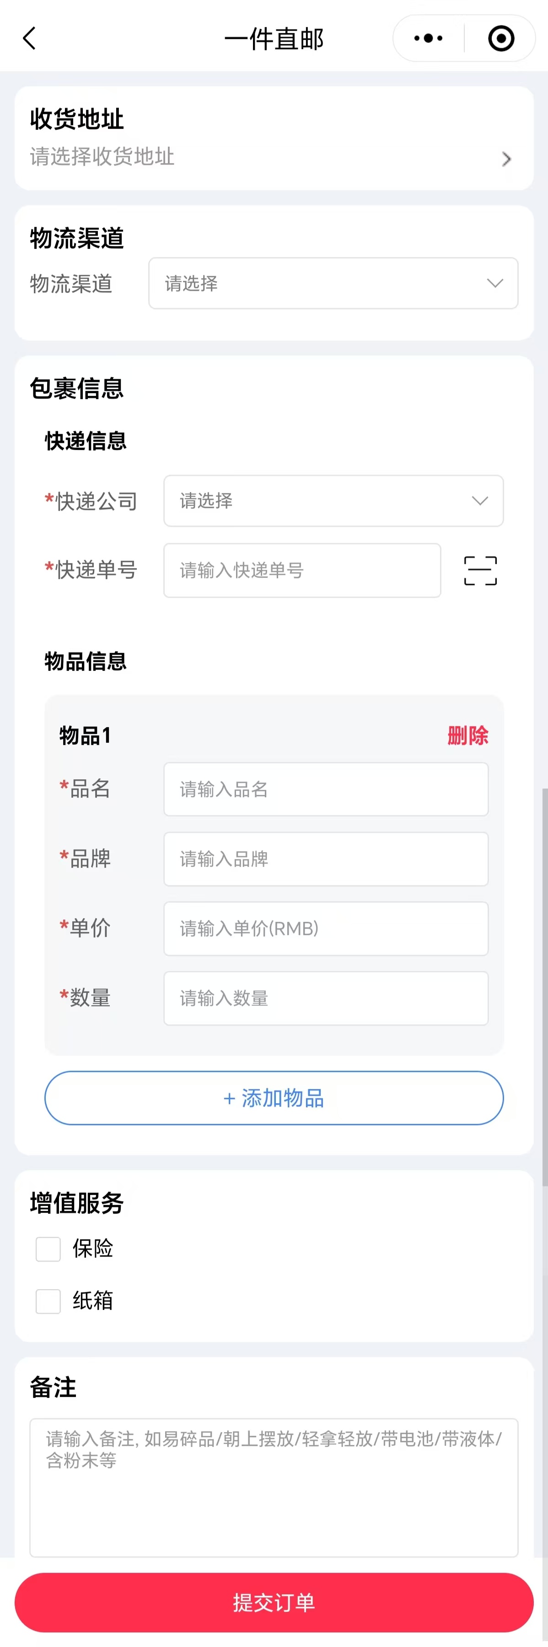Tap the 请选择收货地址 placeholder text

click(x=102, y=157)
